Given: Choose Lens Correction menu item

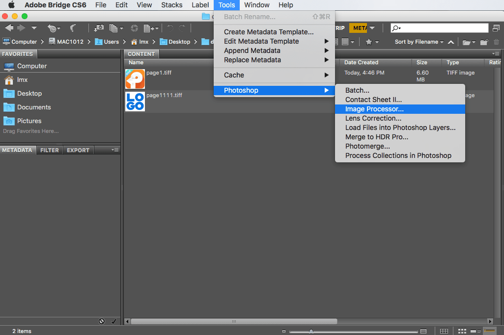Looking at the screenshot, I should (x=400, y=118).
